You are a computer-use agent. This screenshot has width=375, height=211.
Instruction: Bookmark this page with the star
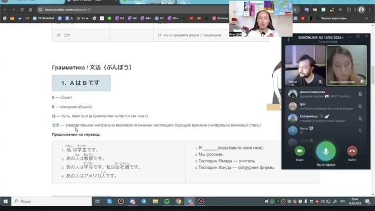pos(295,9)
